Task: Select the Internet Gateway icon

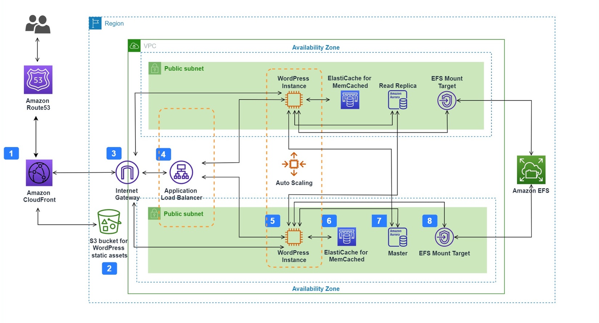Action: [x=127, y=172]
